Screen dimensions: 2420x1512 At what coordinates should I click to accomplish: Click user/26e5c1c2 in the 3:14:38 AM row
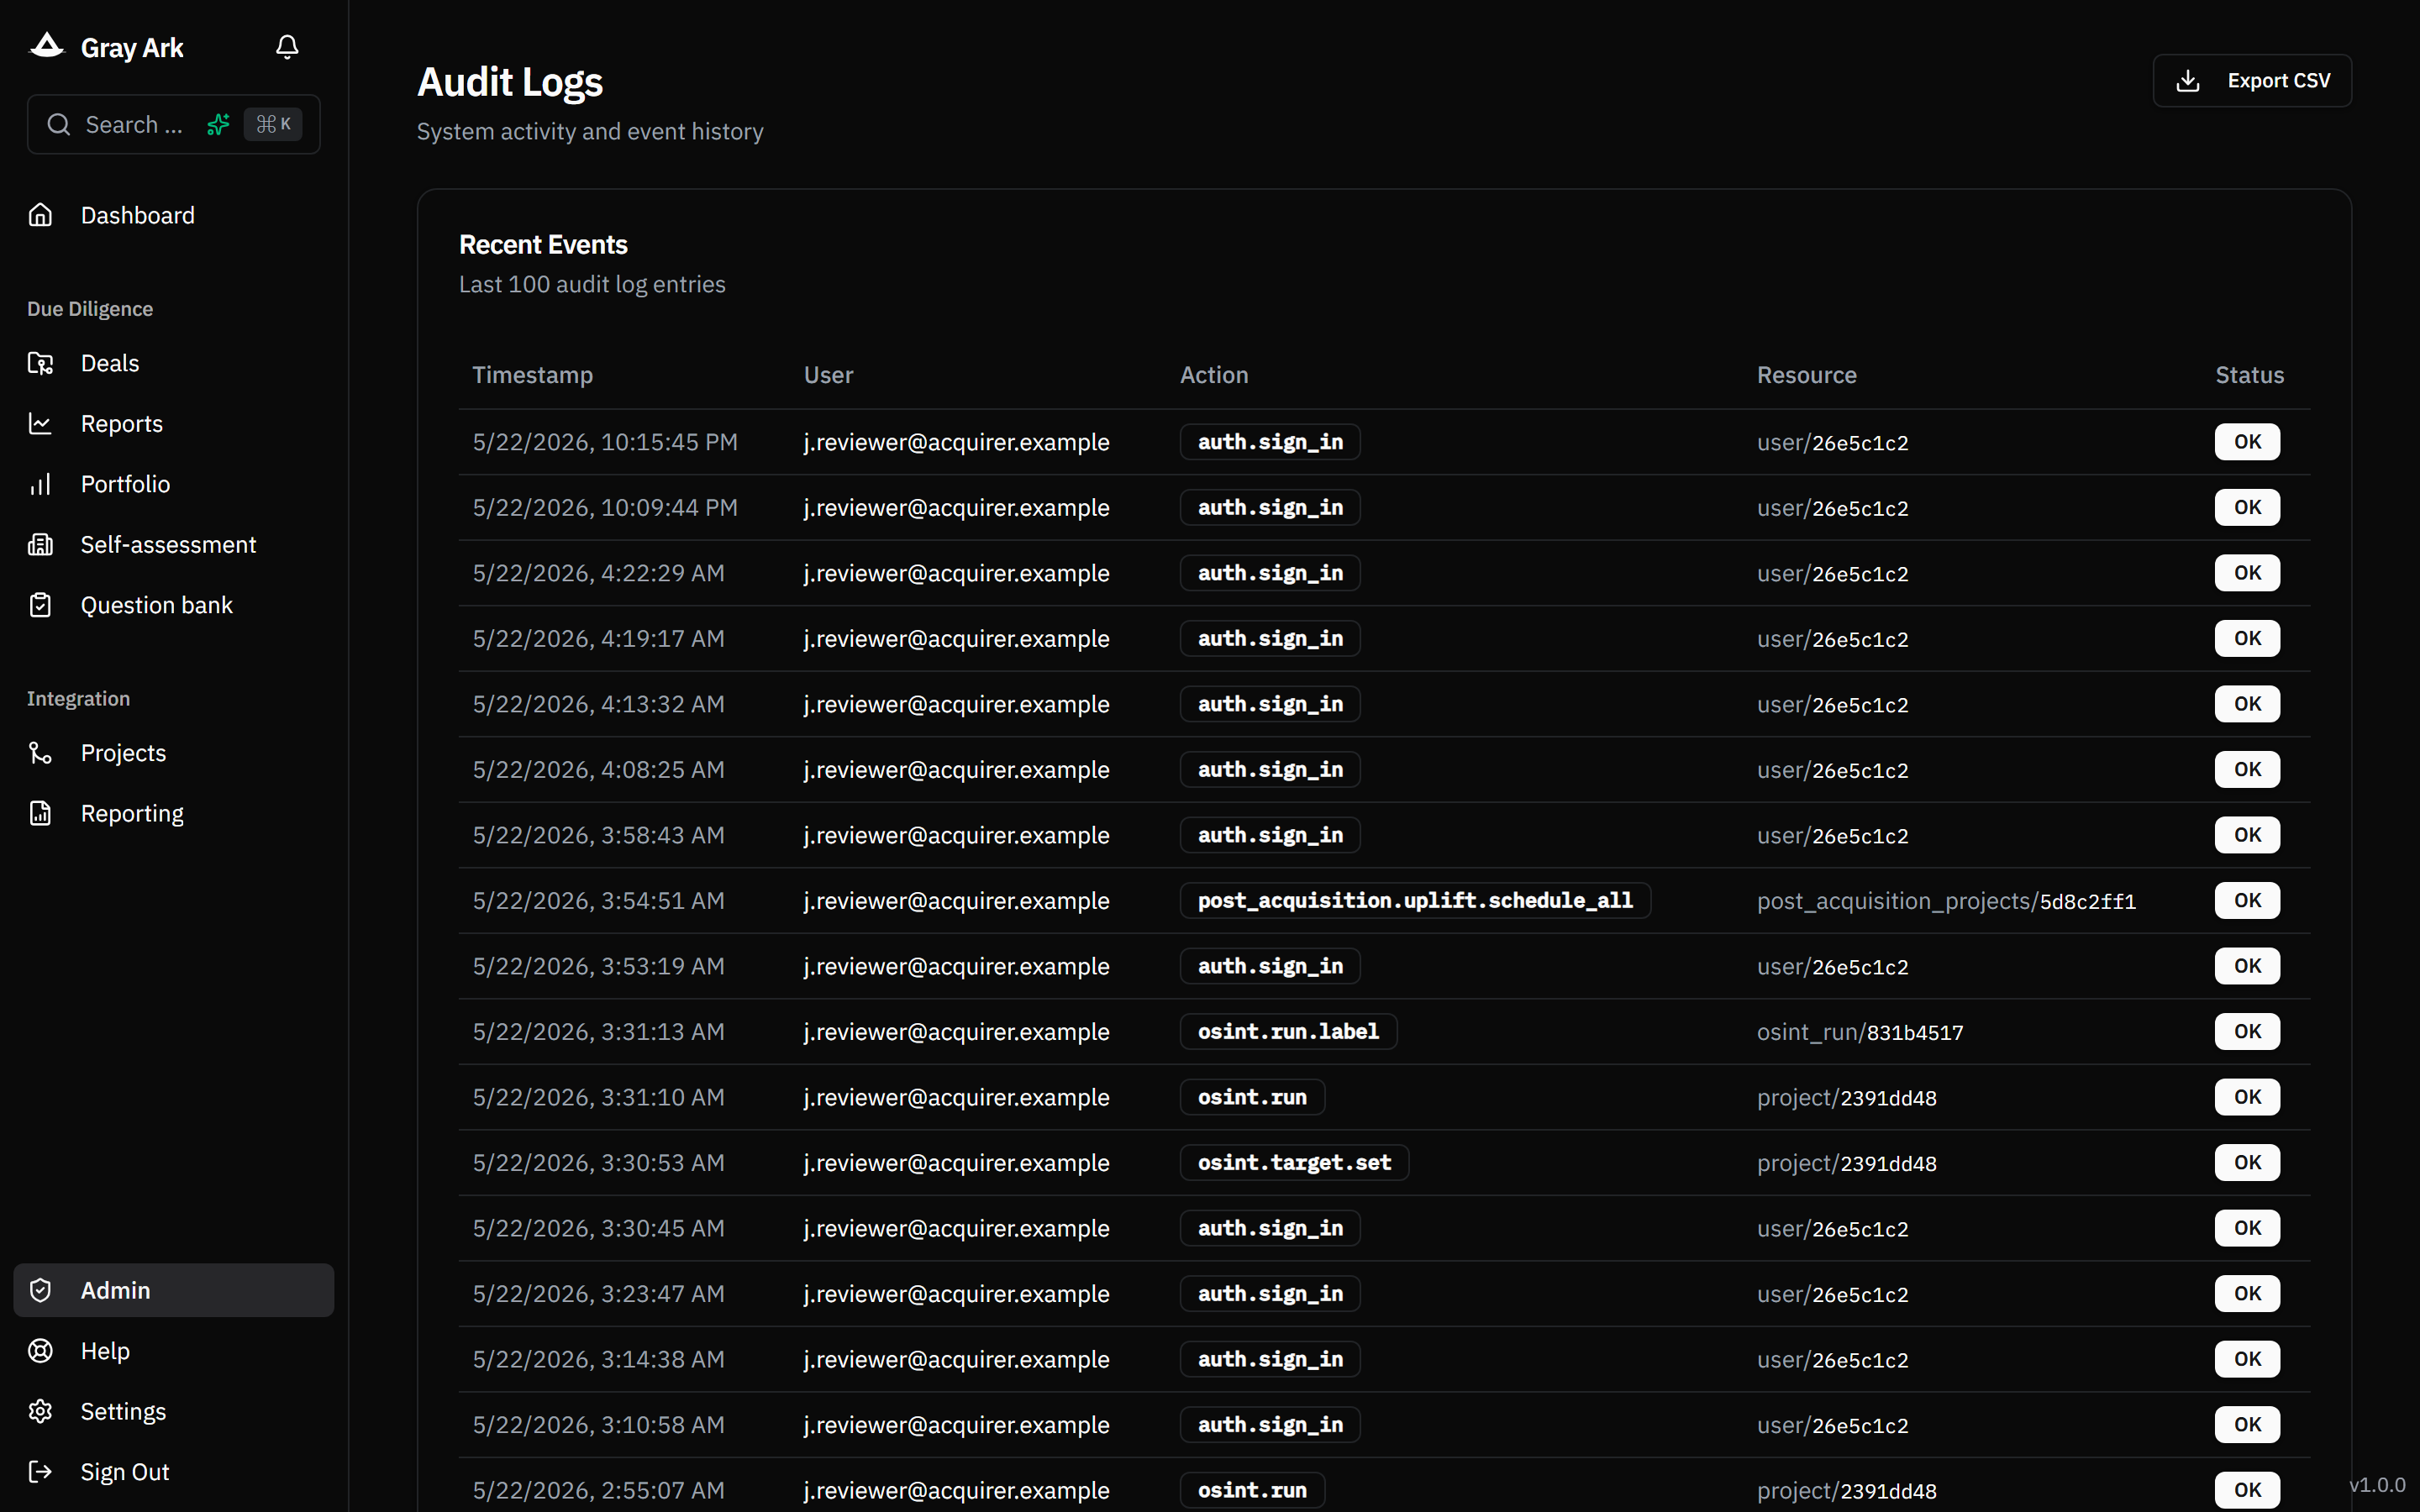coord(1832,1359)
